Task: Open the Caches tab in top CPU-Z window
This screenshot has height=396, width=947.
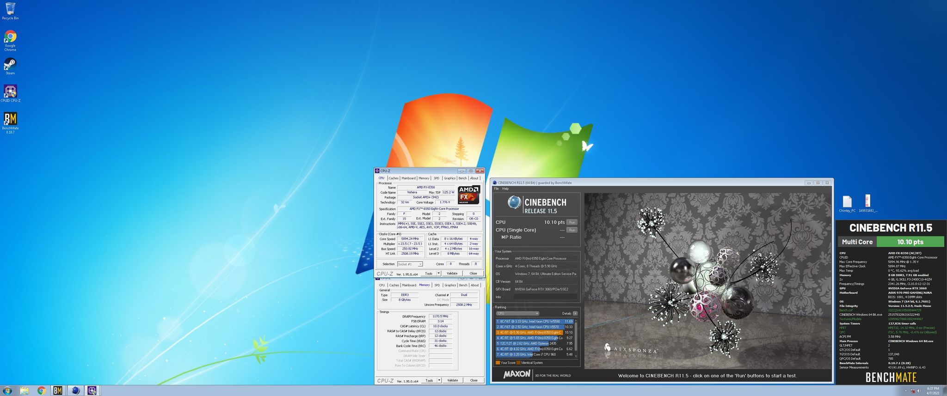Action: [394, 178]
